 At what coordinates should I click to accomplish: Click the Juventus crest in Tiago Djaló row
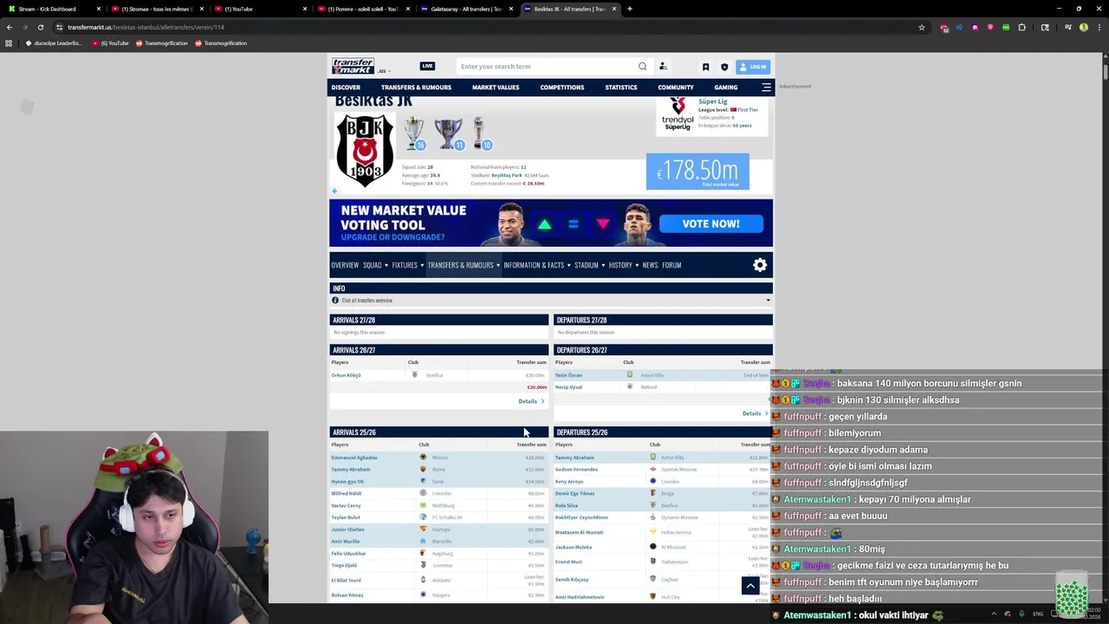pos(423,565)
